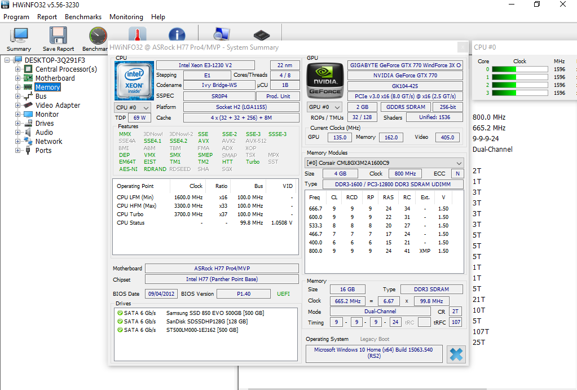Click the blue info About icon
Screen dimensions: 577x390
tap(177, 34)
